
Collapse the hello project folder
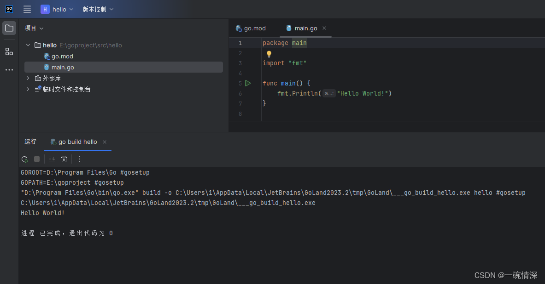28,45
